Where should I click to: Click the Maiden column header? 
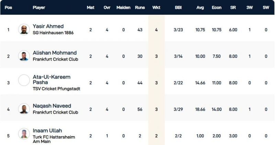point(123,8)
